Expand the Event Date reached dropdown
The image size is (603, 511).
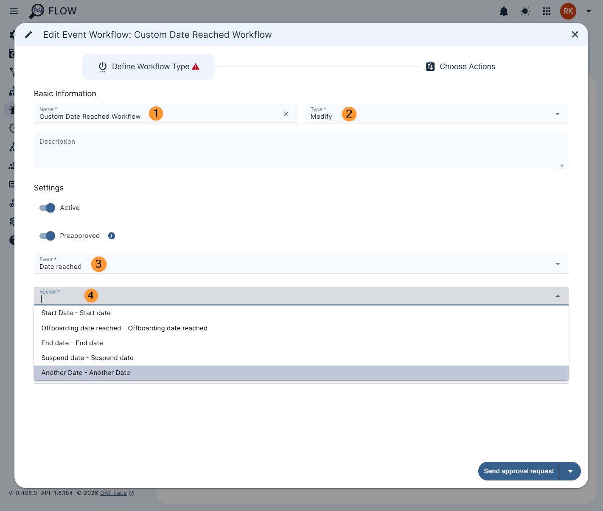coord(557,264)
